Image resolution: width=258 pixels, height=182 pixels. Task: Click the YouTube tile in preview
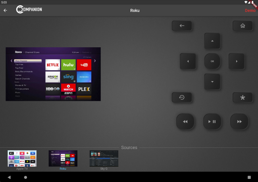(x=84, y=65)
